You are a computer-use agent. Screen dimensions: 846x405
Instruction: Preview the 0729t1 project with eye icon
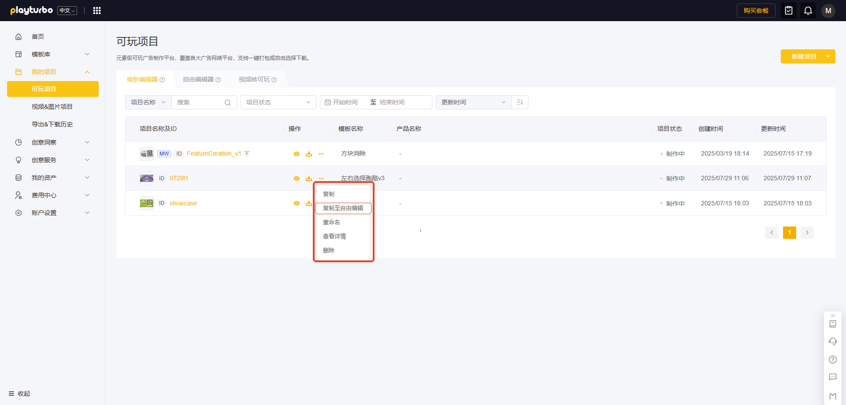point(297,178)
